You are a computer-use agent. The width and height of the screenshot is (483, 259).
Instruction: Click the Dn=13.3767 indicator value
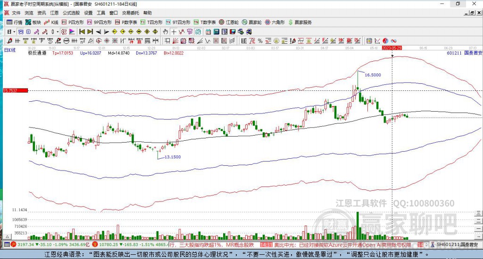coord(146,53)
